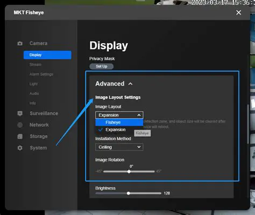Close the MKT Fisheye settings dialog
Viewport: 255px width, 215px height.
coord(238,12)
